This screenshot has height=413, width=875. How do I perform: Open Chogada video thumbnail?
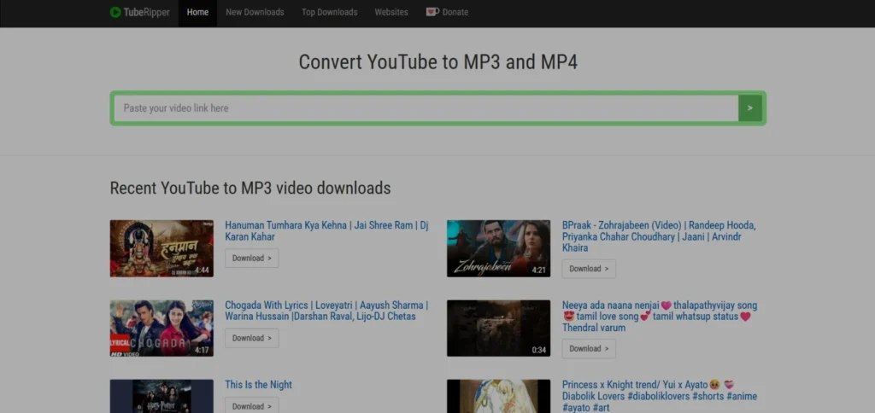pyautogui.click(x=161, y=329)
